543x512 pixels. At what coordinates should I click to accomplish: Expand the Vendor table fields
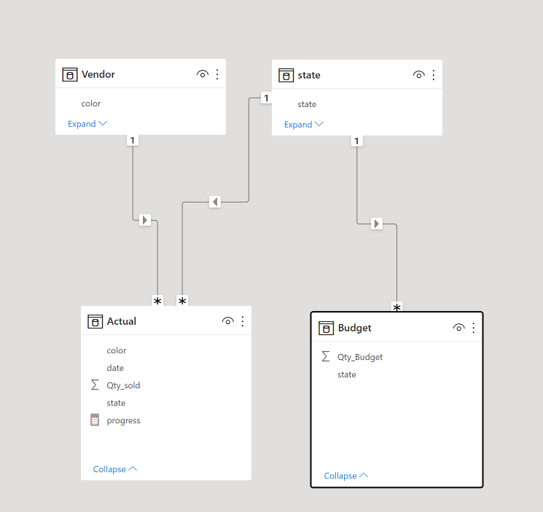(x=87, y=124)
